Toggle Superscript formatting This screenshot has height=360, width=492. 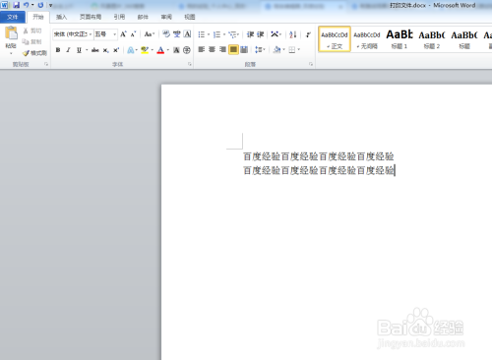(116, 50)
